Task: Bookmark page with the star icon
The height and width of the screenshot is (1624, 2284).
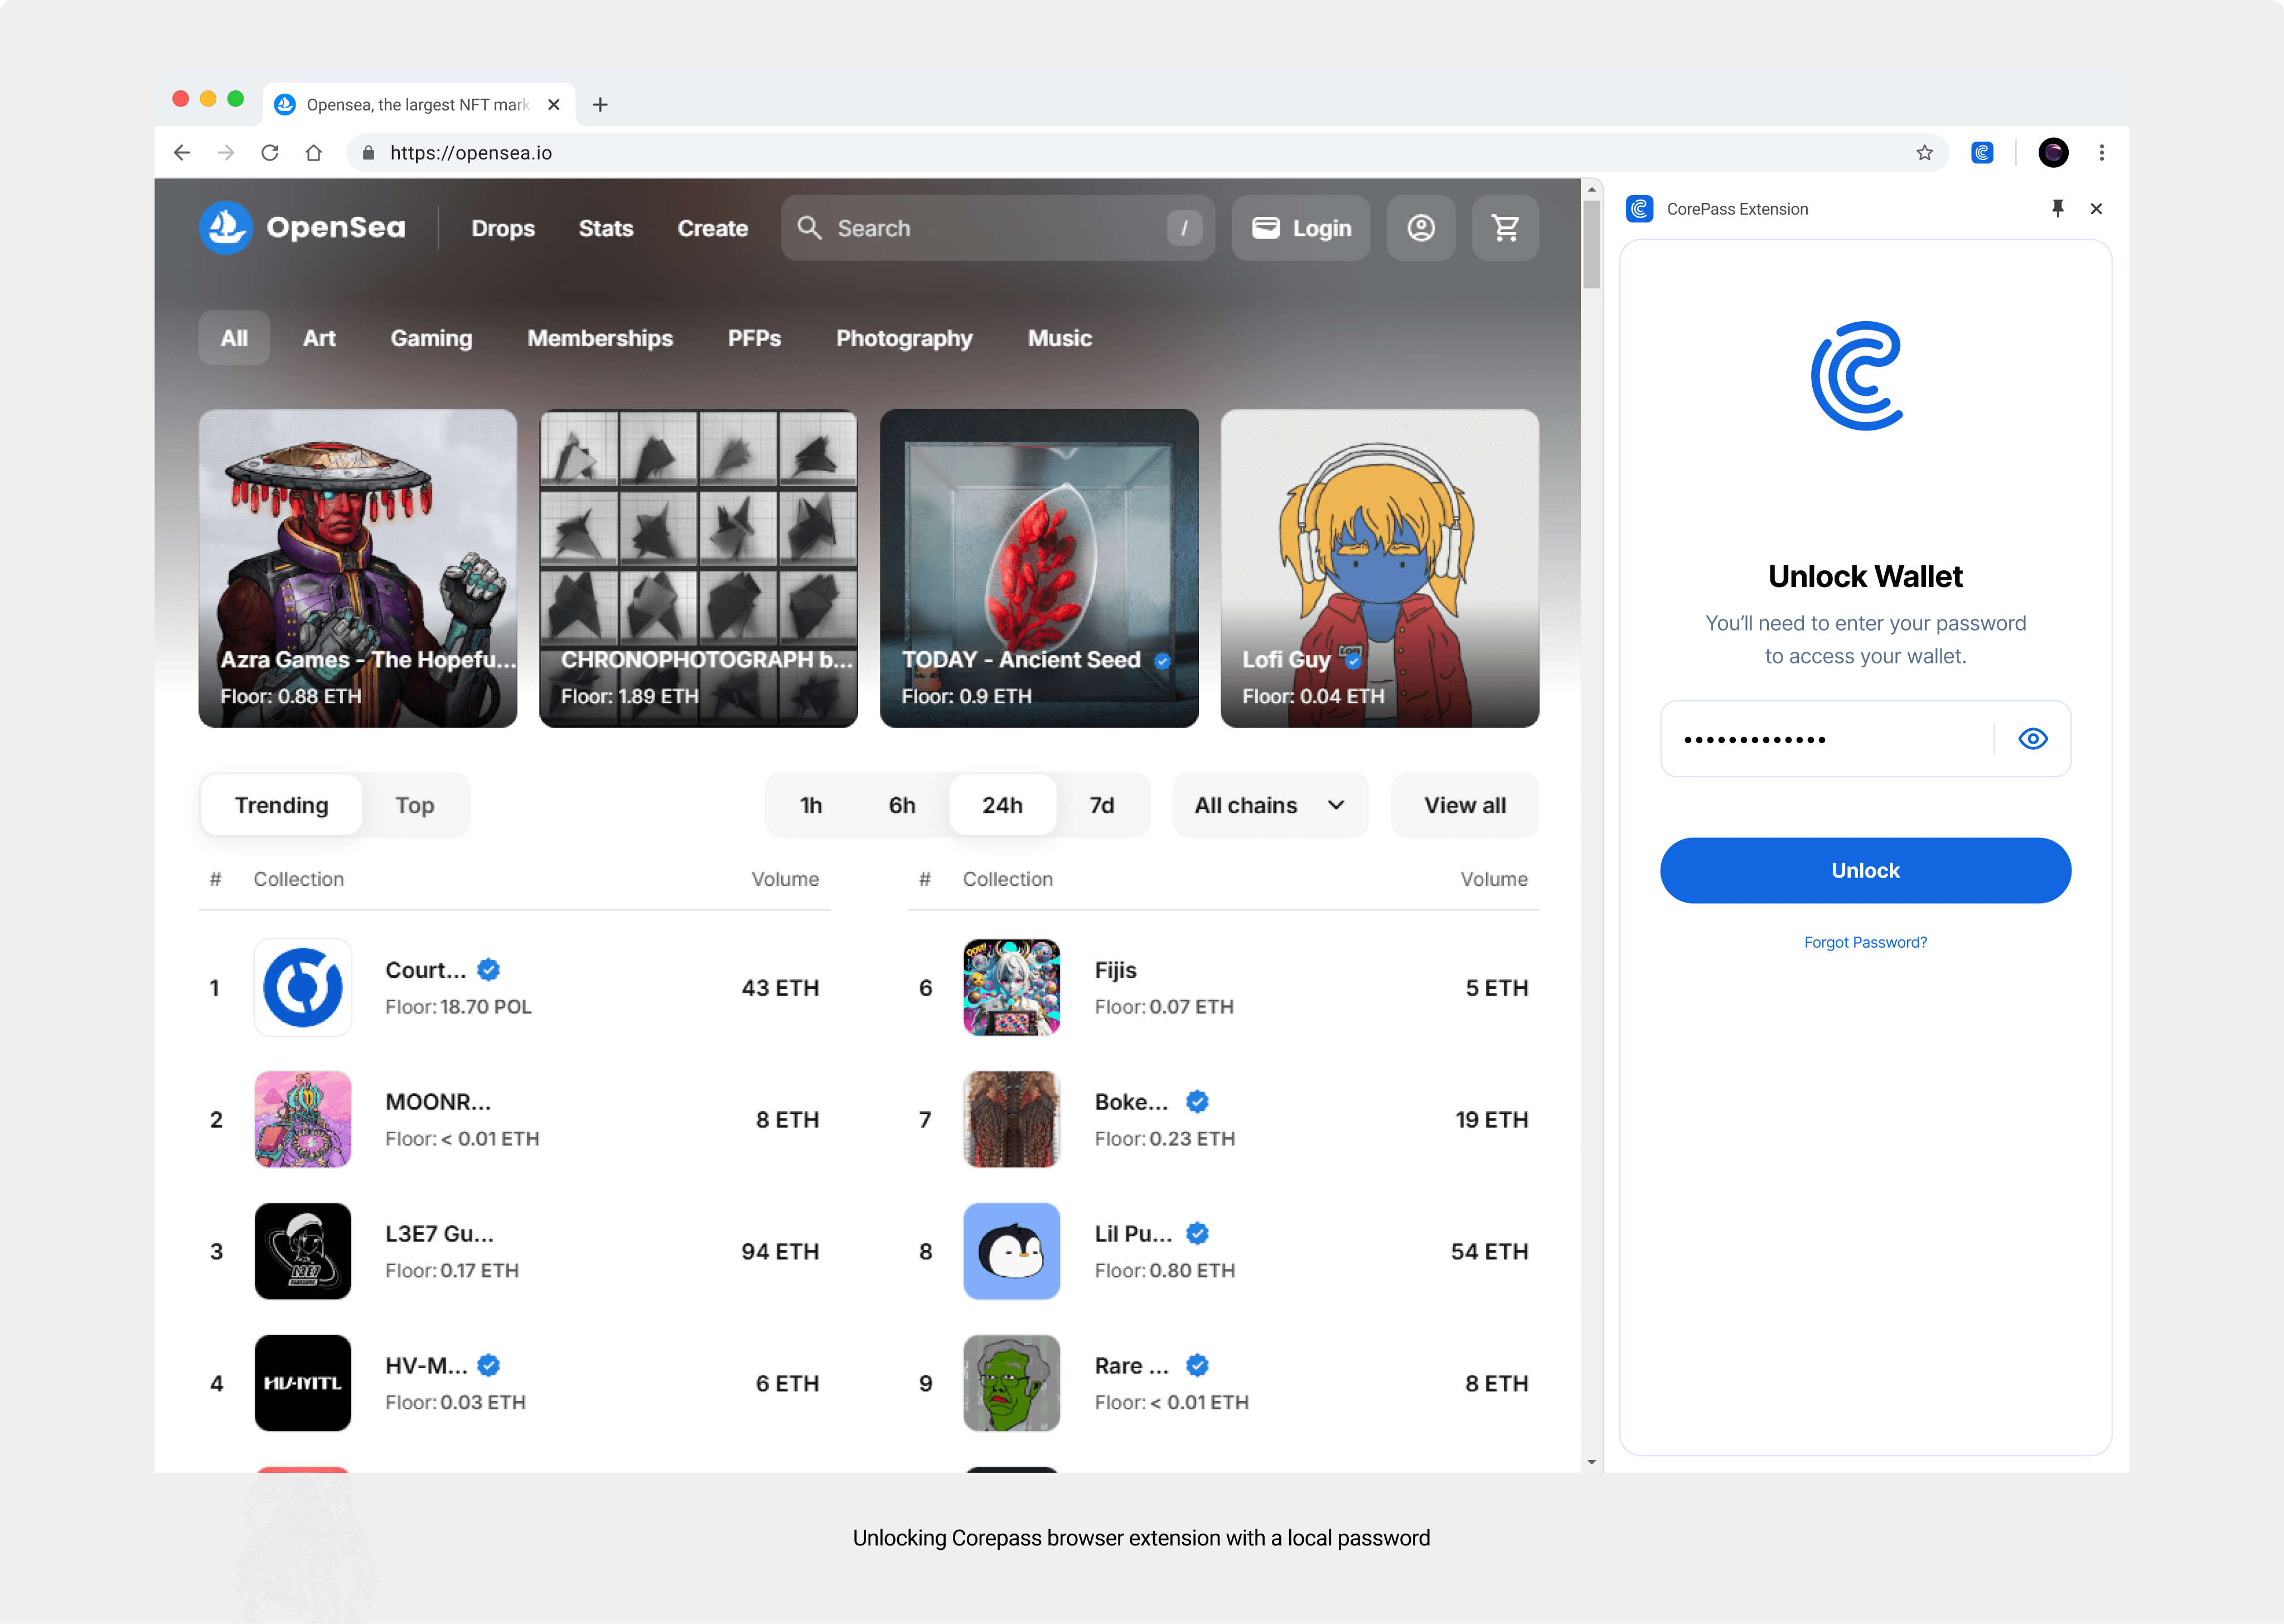Action: tap(1924, 152)
